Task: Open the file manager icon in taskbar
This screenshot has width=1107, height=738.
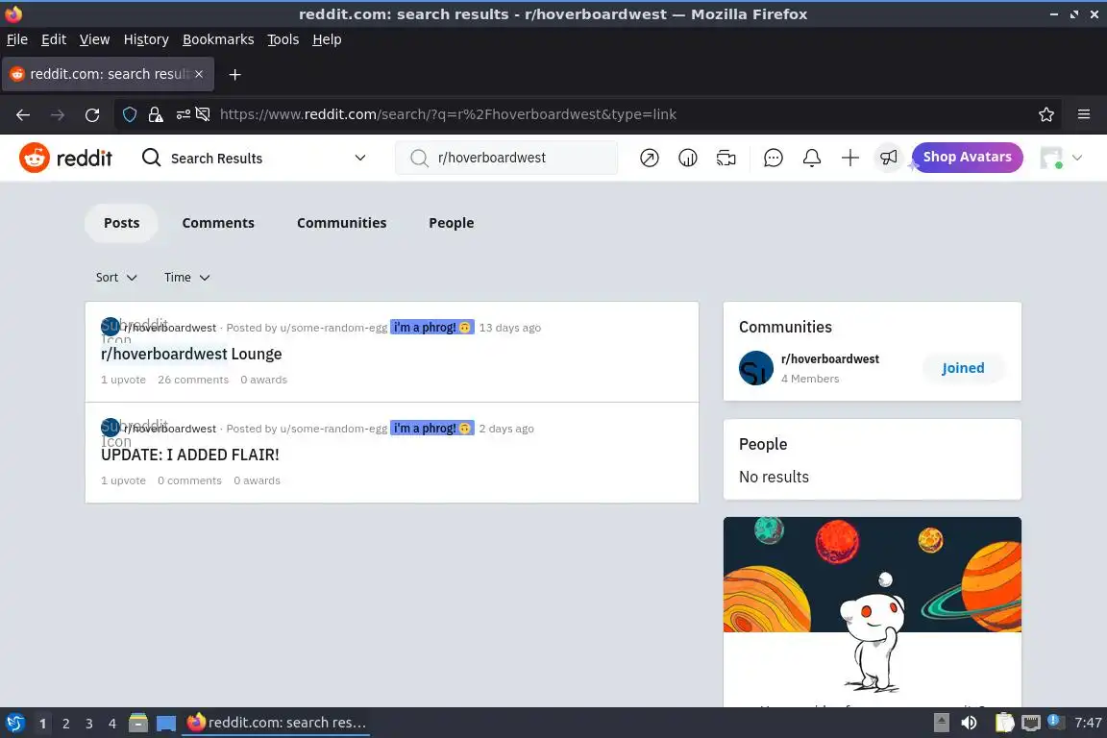Action: click(138, 723)
